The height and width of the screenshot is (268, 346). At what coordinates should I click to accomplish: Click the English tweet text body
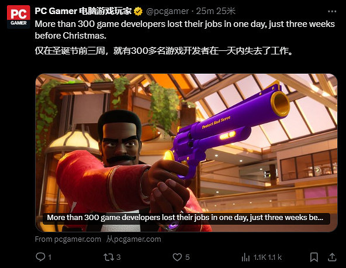pyautogui.click(x=185, y=30)
